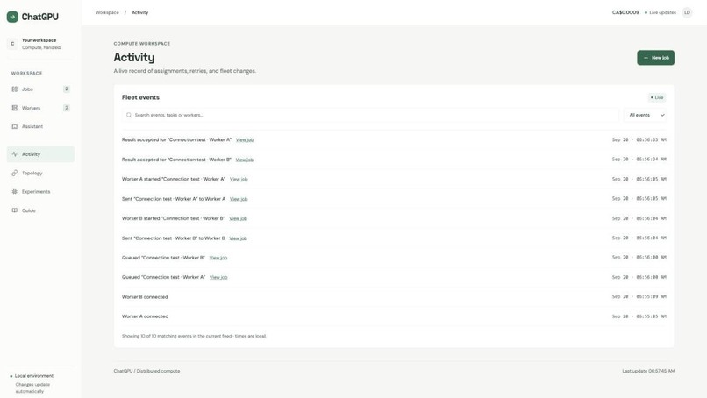Click the ChatGPU logo icon
The width and height of the screenshot is (707, 398).
point(12,17)
